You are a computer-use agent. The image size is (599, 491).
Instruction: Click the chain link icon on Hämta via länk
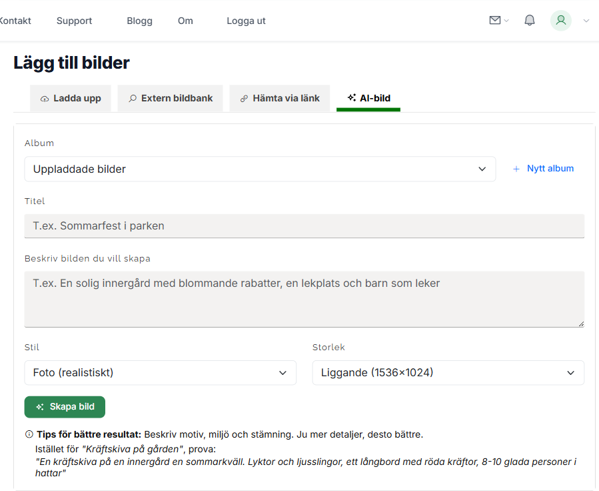click(x=243, y=97)
